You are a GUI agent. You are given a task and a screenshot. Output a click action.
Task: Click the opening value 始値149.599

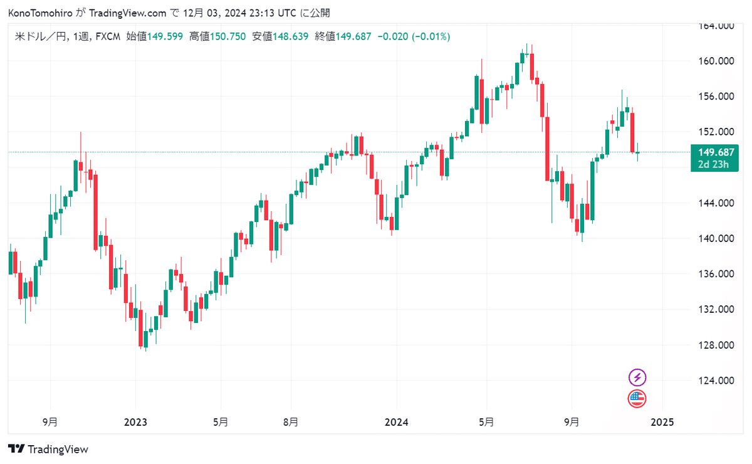click(155, 37)
